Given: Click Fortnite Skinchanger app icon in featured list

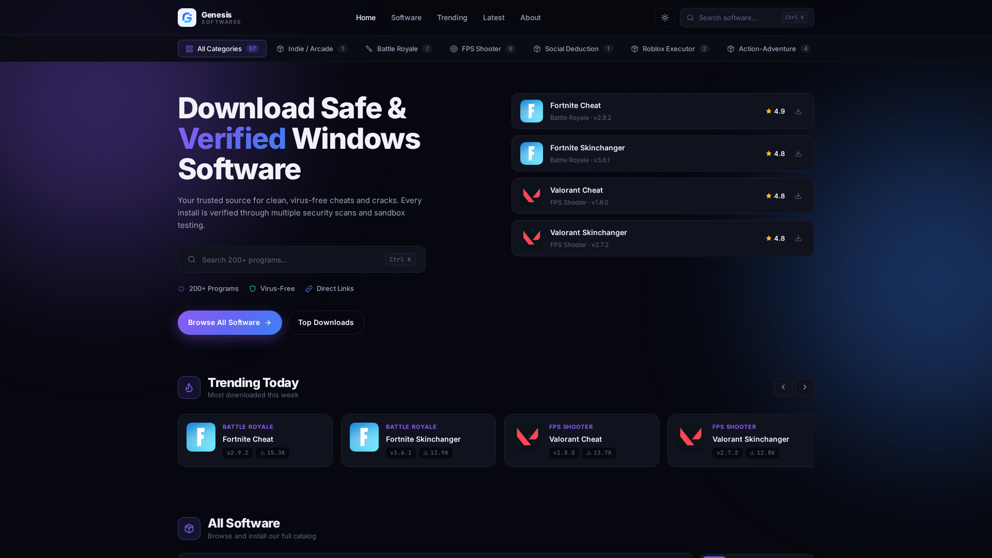Looking at the screenshot, I should point(532,153).
